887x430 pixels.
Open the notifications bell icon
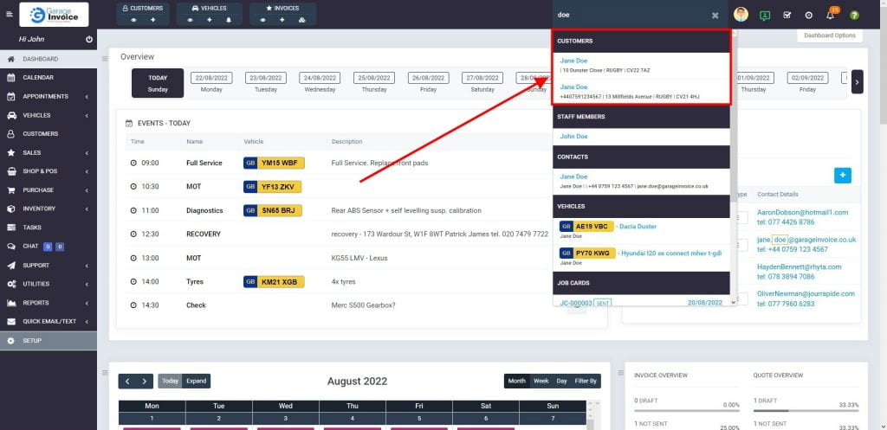coord(831,15)
